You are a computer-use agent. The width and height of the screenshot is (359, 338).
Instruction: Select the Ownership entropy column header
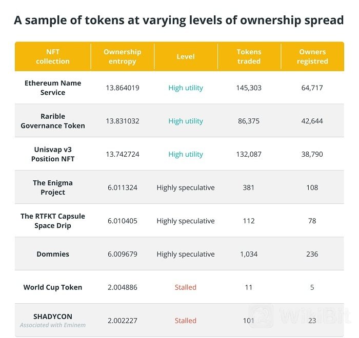point(122,56)
